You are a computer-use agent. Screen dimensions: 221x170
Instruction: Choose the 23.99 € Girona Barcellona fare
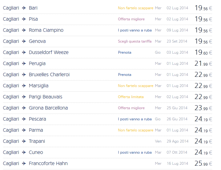[x=203, y=108]
